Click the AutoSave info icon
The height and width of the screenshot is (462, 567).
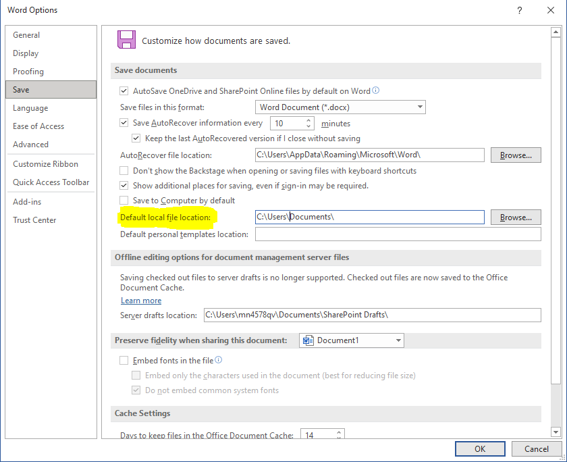[376, 91]
